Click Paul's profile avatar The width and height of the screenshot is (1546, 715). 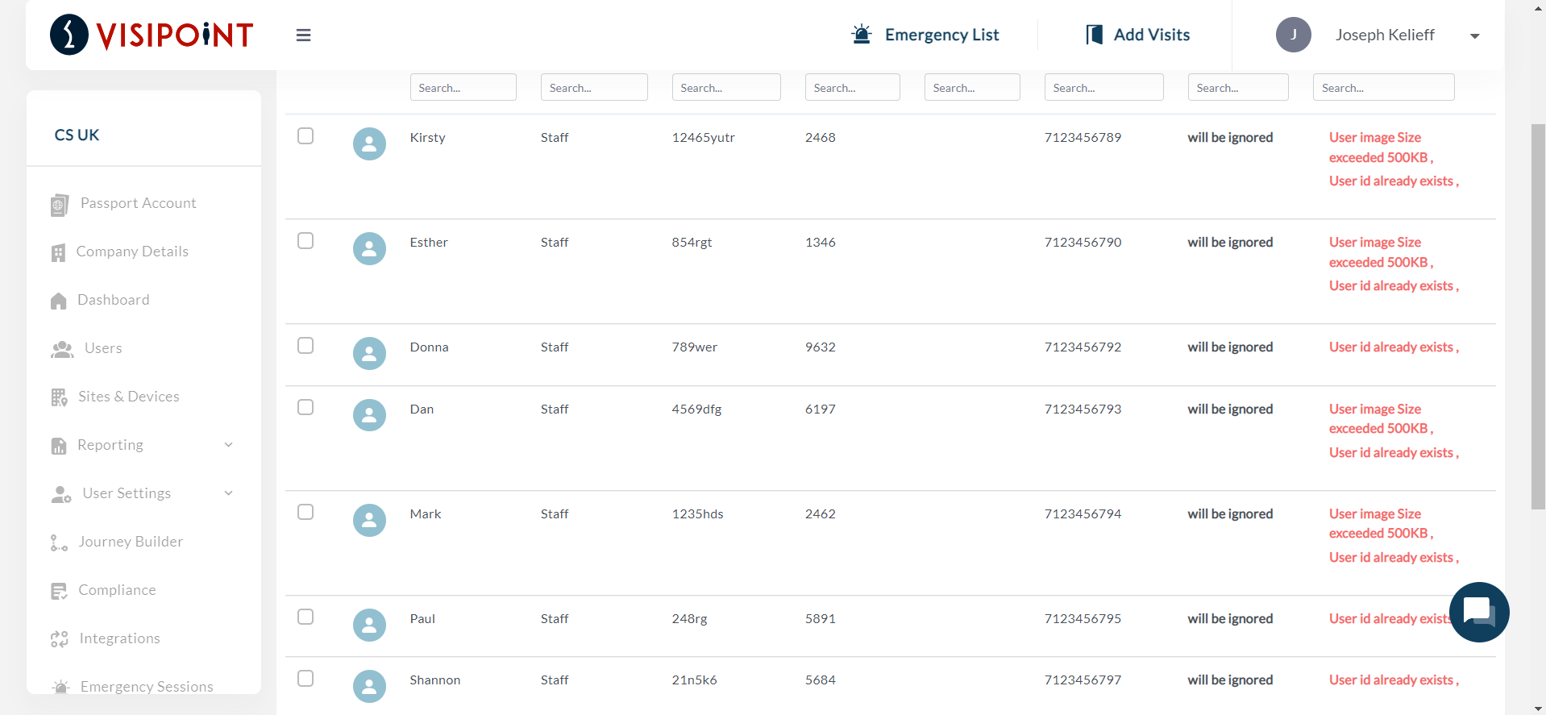pyautogui.click(x=369, y=625)
